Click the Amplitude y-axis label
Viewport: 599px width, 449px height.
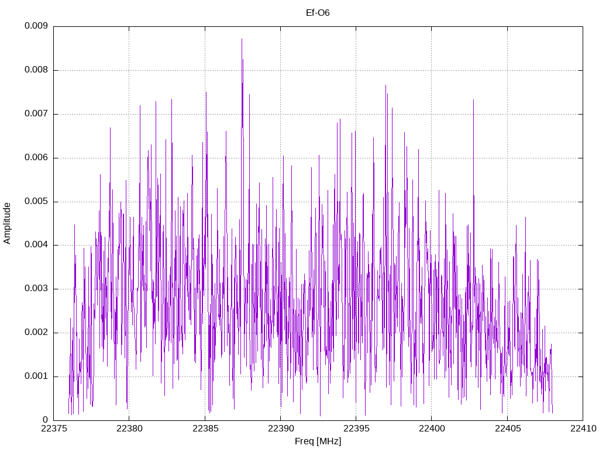click(7, 223)
